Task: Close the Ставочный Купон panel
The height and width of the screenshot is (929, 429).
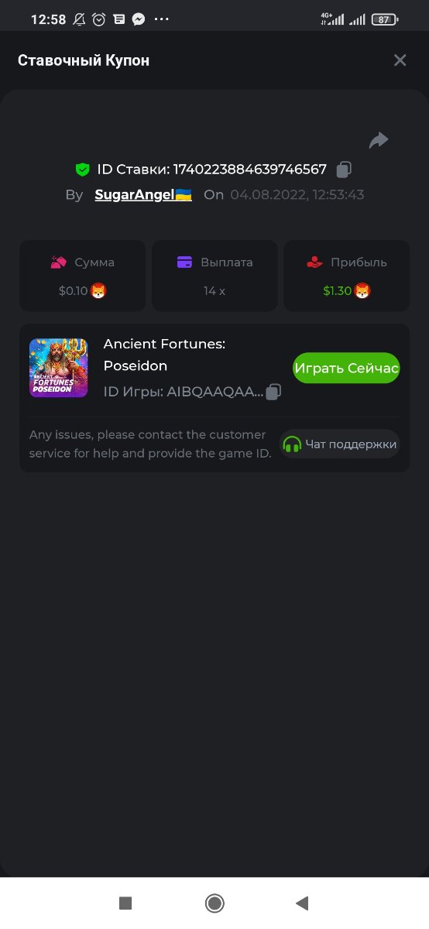Action: coord(400,60)
